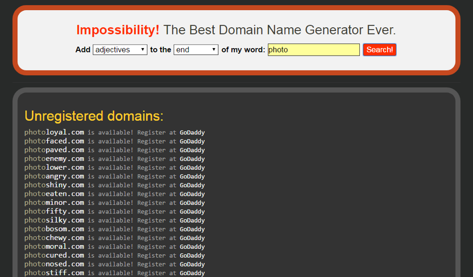
Task: Click the red Search! button
Action: point(379,50)
